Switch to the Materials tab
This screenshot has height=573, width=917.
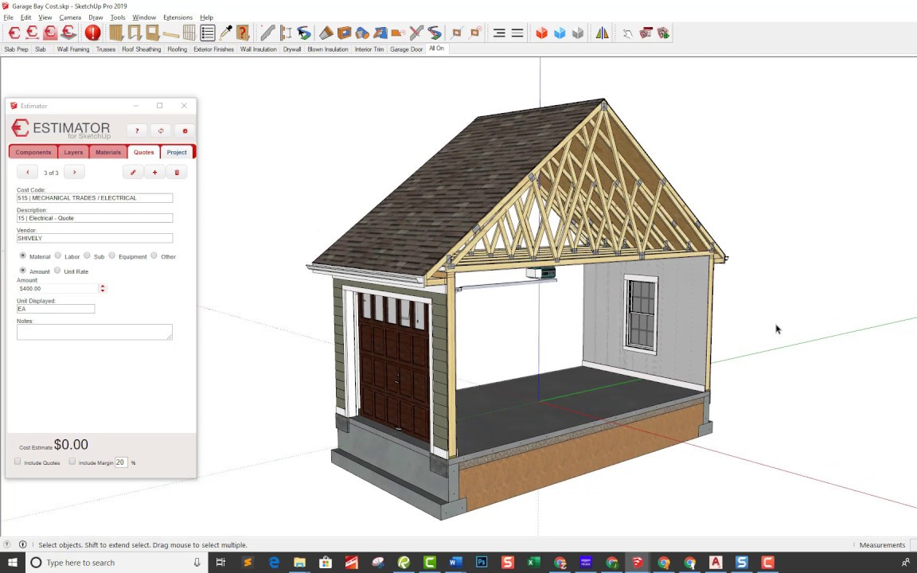107,152
